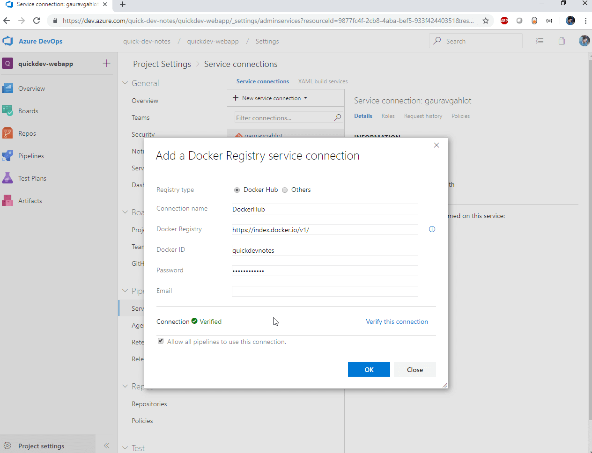Open the New service connection dropdown
Image resolution: width=592 pixels, height=453 pixels.
(x=270, y=98)
